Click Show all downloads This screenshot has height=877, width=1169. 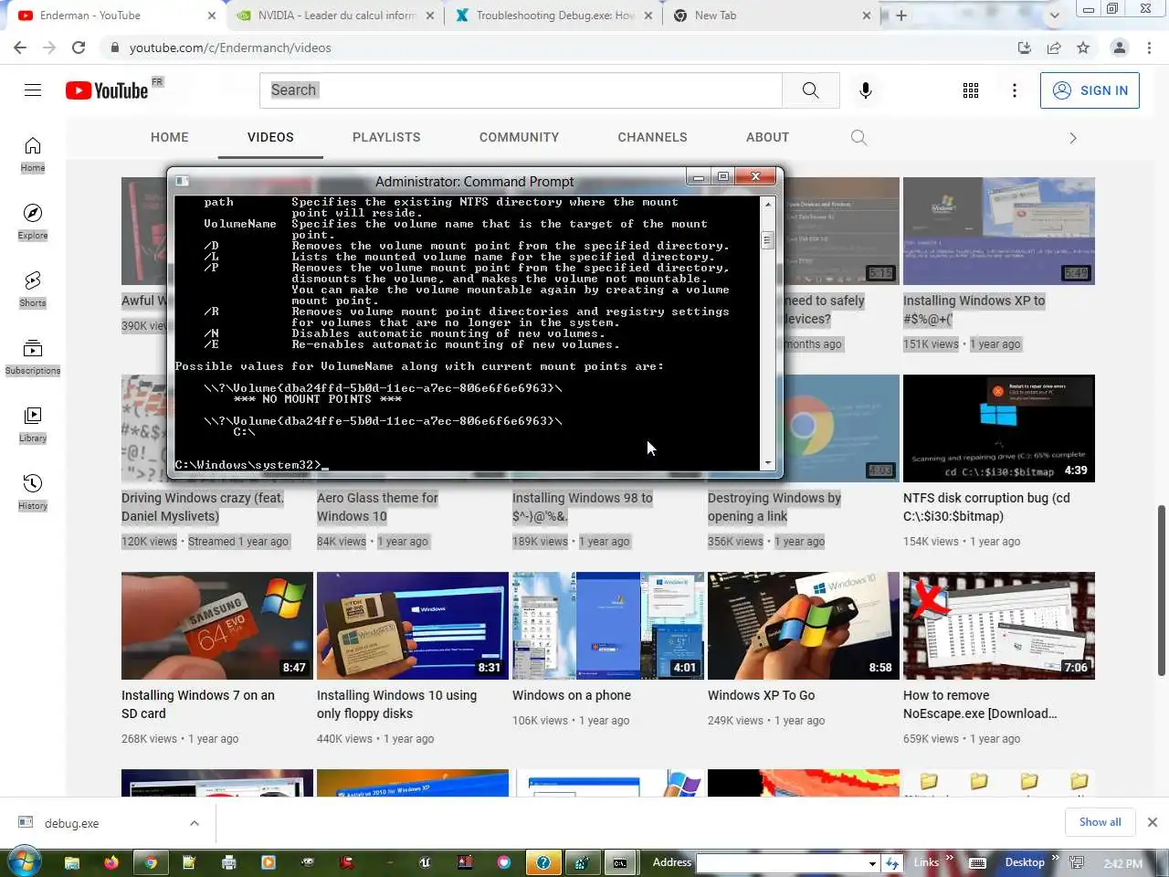[x=1100, y=822]
